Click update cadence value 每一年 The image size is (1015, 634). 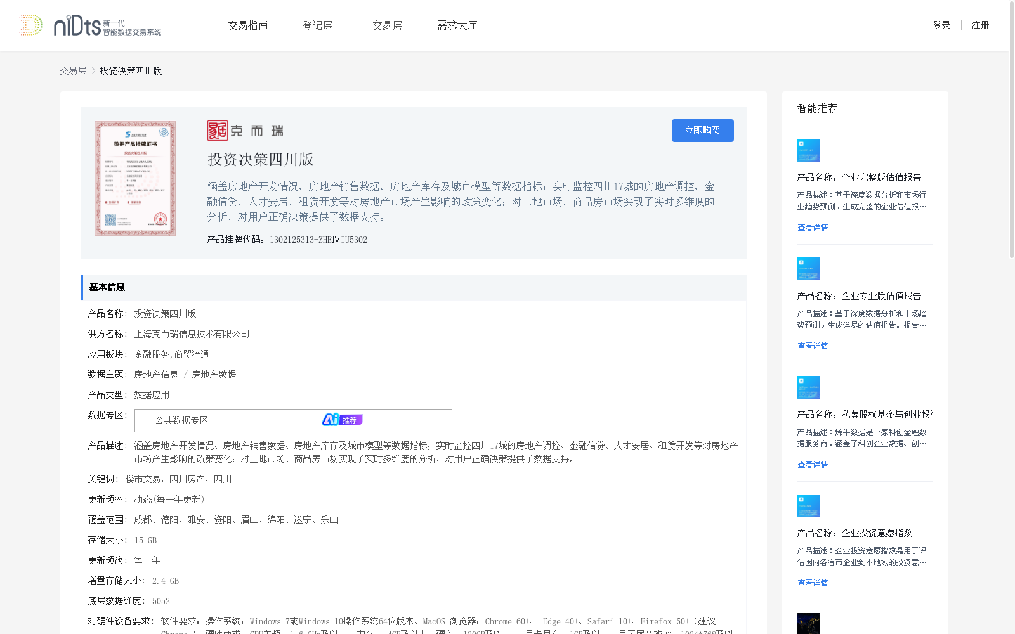147,560
